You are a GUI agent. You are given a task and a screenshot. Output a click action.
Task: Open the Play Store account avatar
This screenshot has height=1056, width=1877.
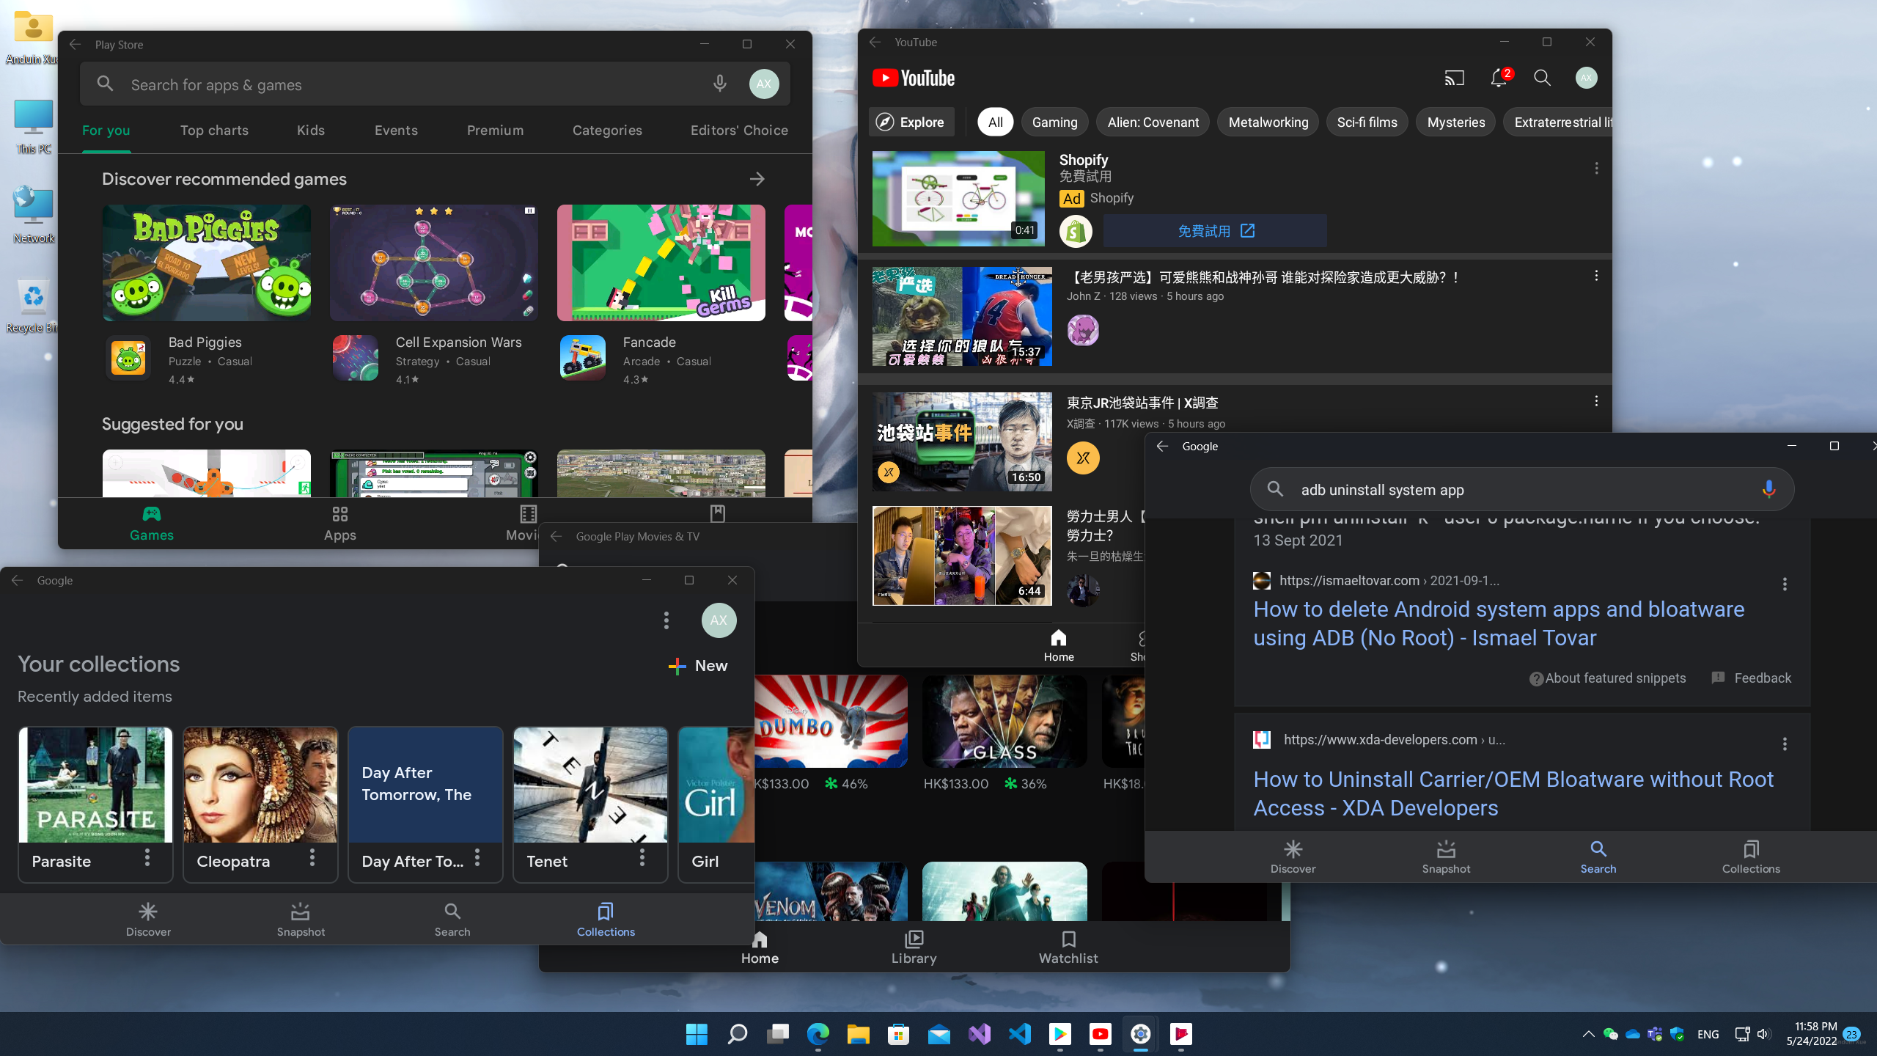point(763,84)
